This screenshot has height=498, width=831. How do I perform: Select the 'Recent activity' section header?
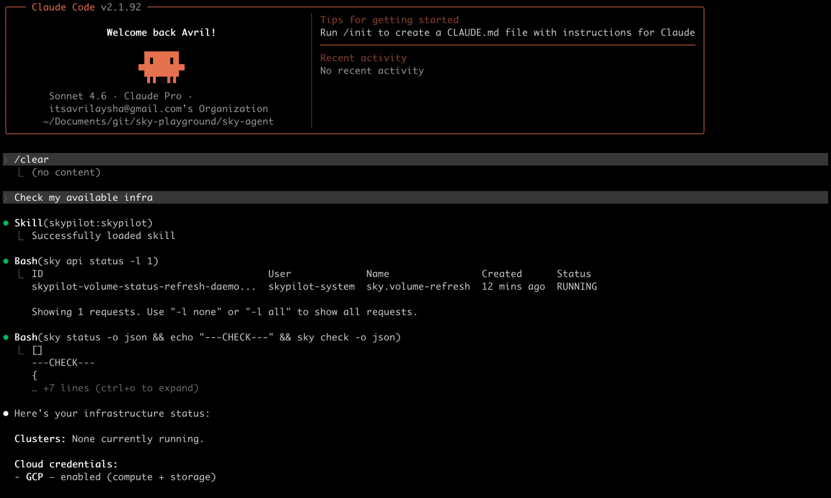pos(363,58)
